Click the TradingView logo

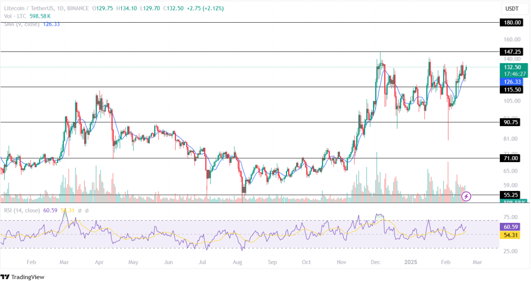pos(22,277)
